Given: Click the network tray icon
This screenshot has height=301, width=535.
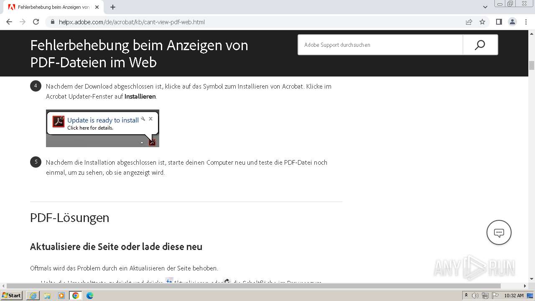Looking at the screenshot, I should point(485,296).
